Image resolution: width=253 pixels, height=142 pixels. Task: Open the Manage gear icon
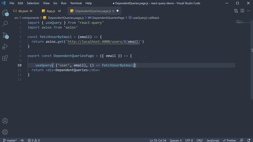point(5,132)
